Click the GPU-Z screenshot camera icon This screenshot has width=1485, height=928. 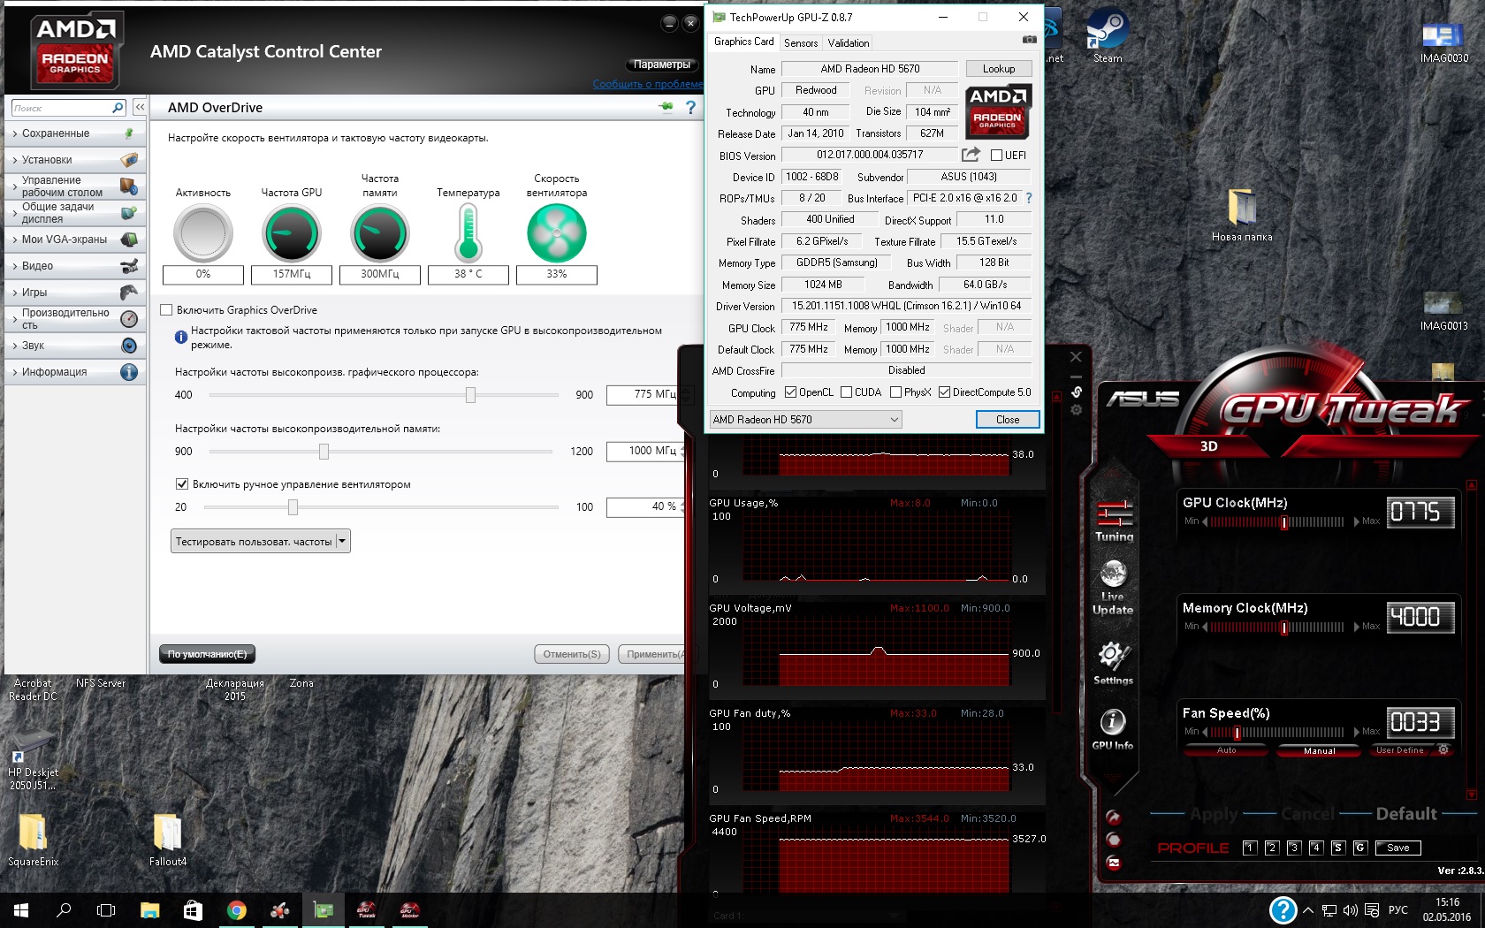coord(1029,40)
